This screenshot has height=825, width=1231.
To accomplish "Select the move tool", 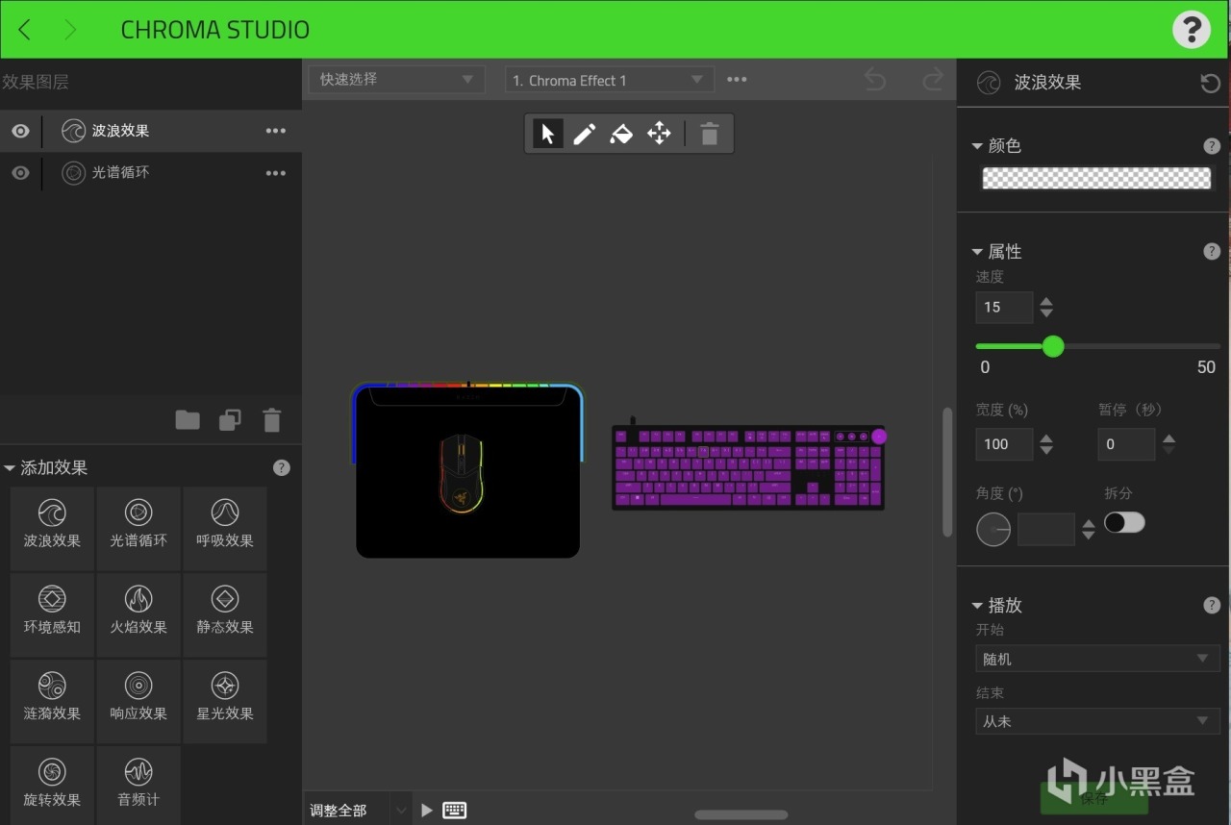I will pos(659,134).
